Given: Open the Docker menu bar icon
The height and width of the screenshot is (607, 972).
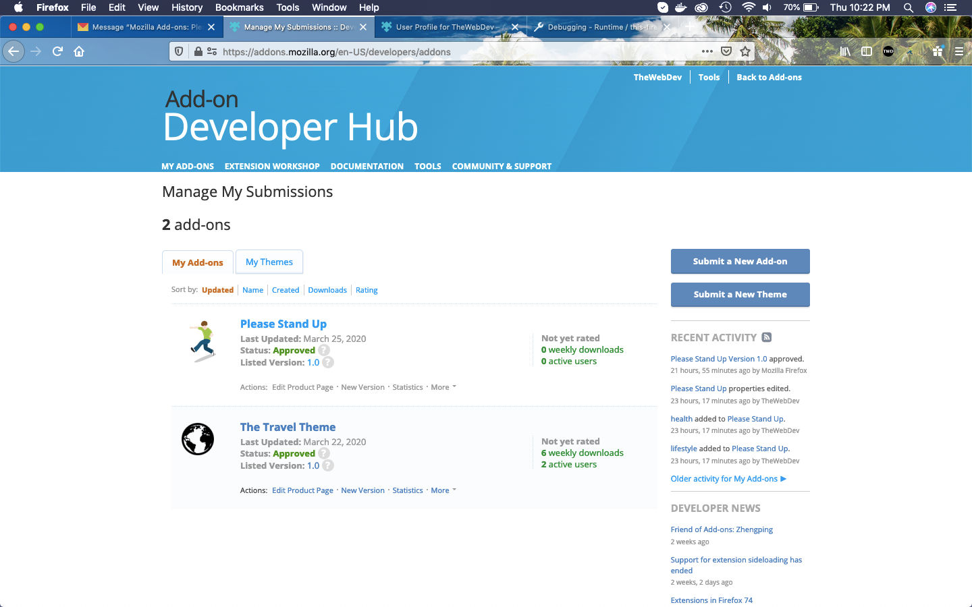Looking at the screenshot, I should tap(681, 7).
